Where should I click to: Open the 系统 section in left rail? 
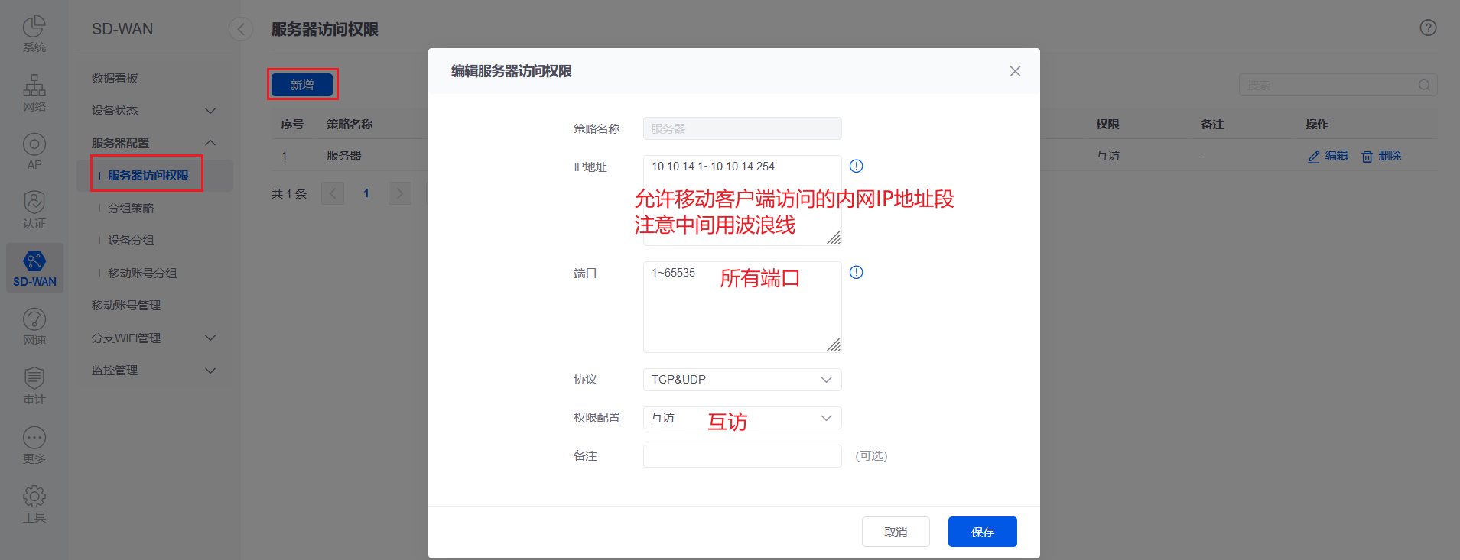(x=34, y=34)
